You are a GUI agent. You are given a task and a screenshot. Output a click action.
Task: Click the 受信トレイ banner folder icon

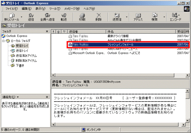pos(4,25)
